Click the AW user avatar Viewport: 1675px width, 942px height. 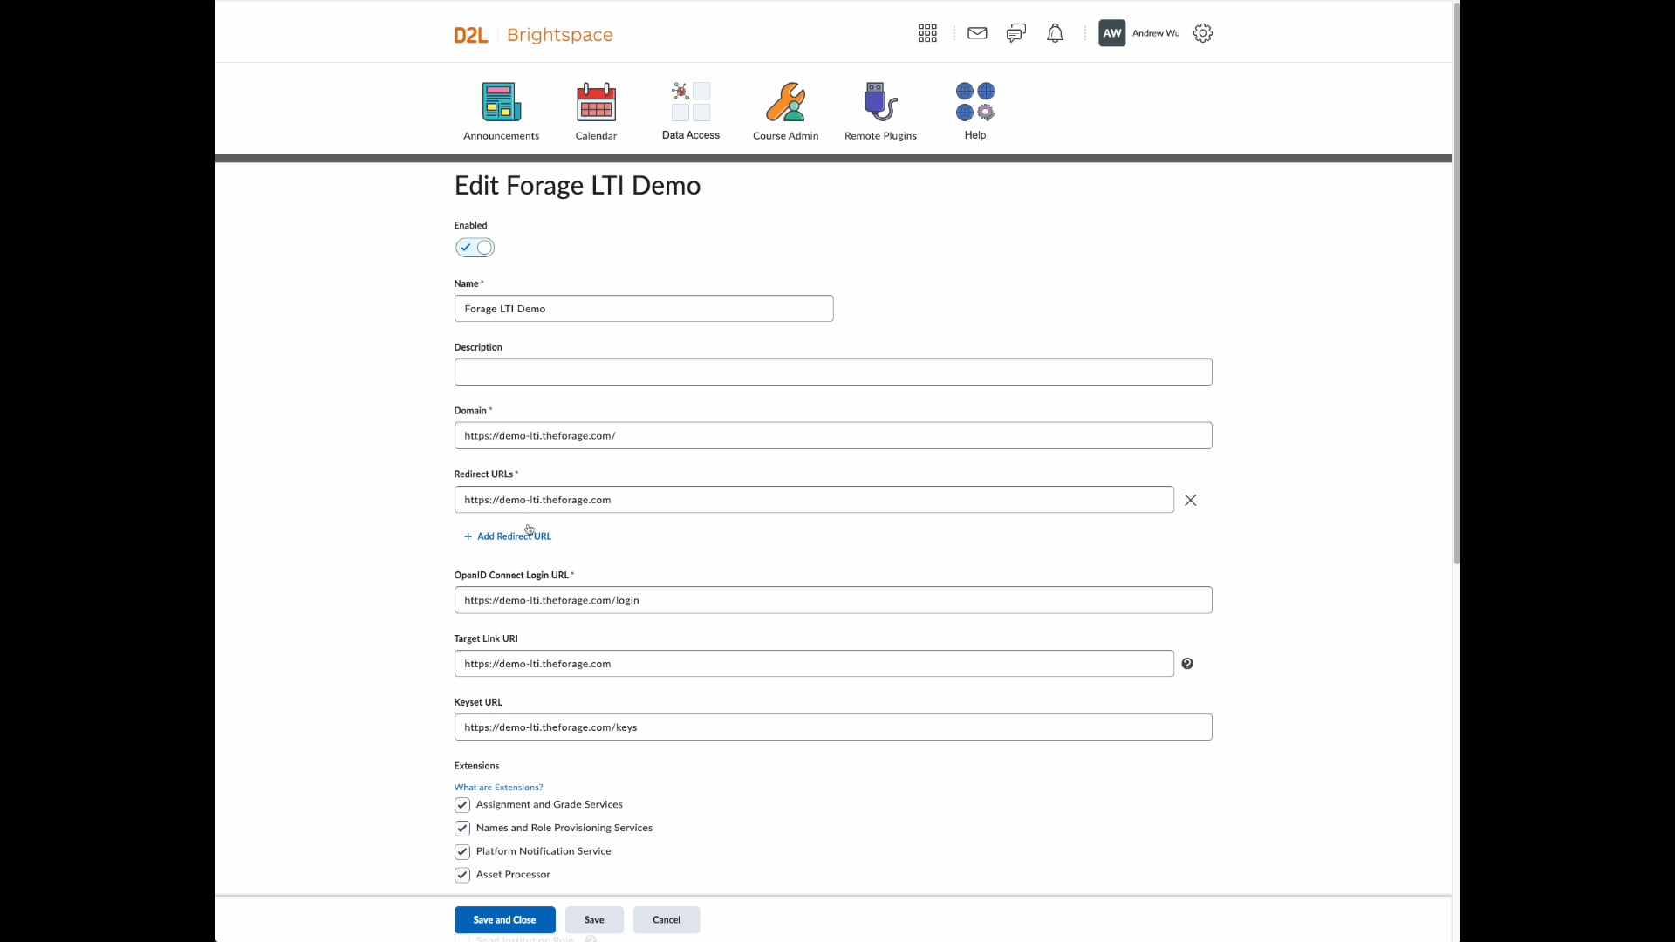pos(1111,33)
